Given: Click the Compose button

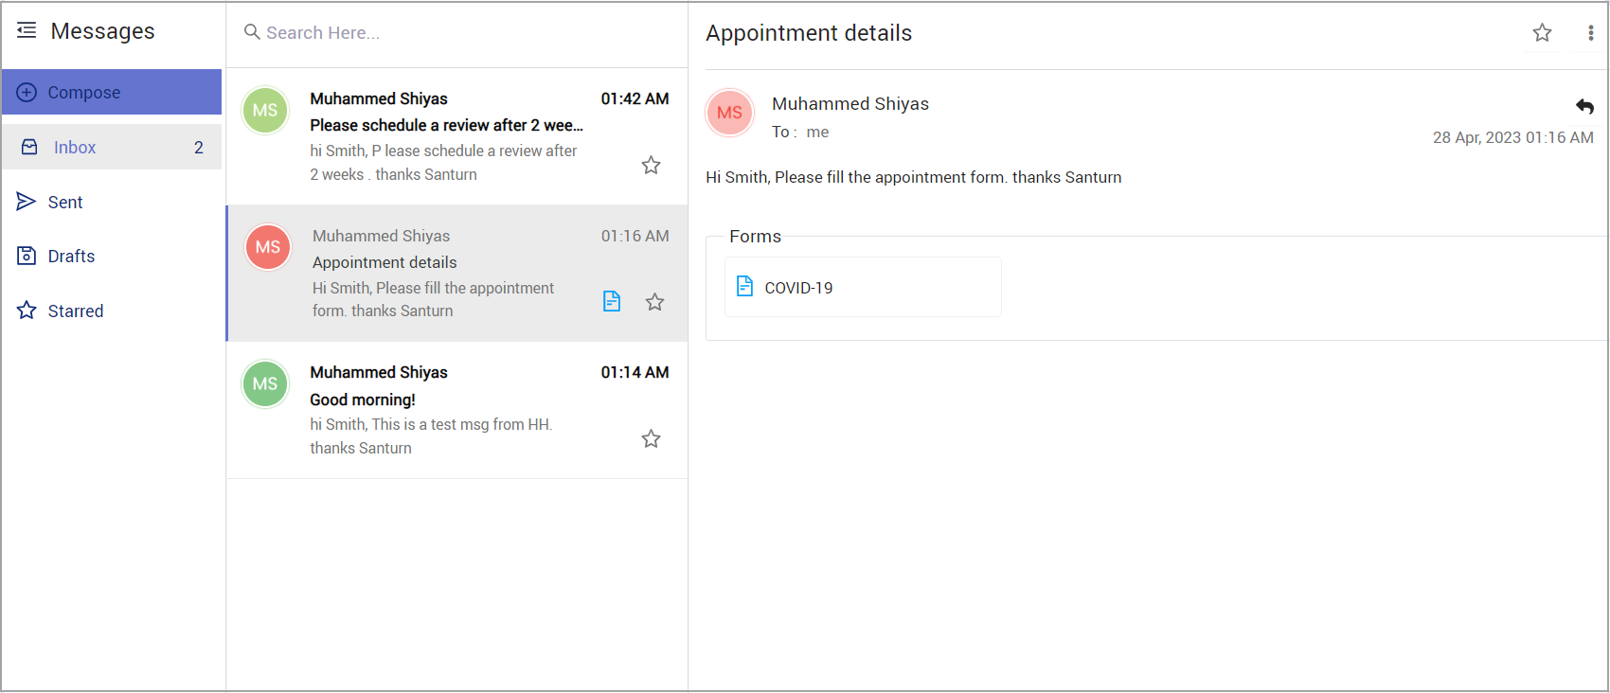Looking at the screenshot, I should (112, 92).
